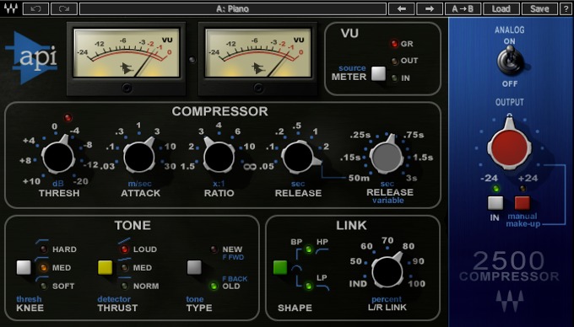The height and width of the screenshot is (327, 574).
Task: Click the white METER source button
Action: click(x=378, y=74)
